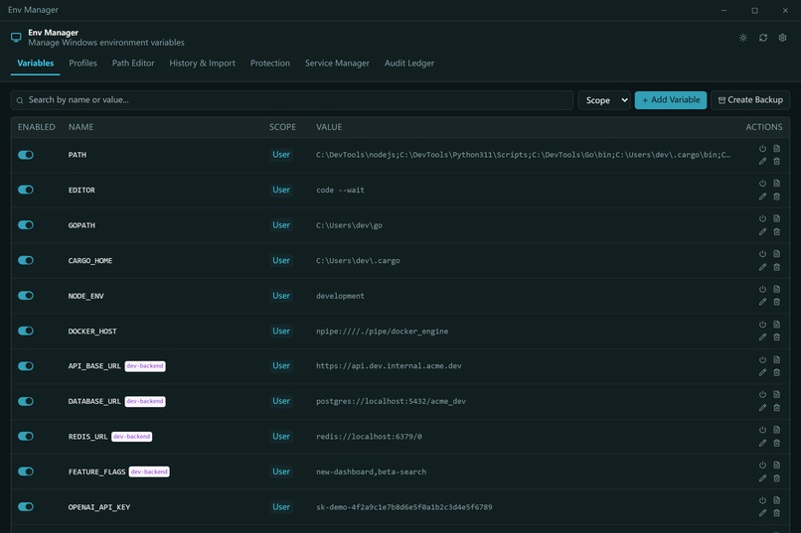Edit the GOPATH variable with the pencil icon
This screenshot has width=801, height=533.
point(762,231)
